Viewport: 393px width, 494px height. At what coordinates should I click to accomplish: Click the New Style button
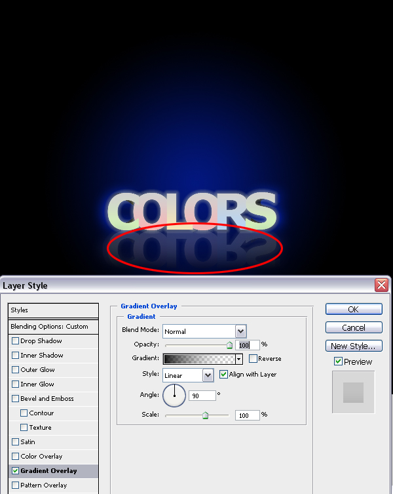354,346
